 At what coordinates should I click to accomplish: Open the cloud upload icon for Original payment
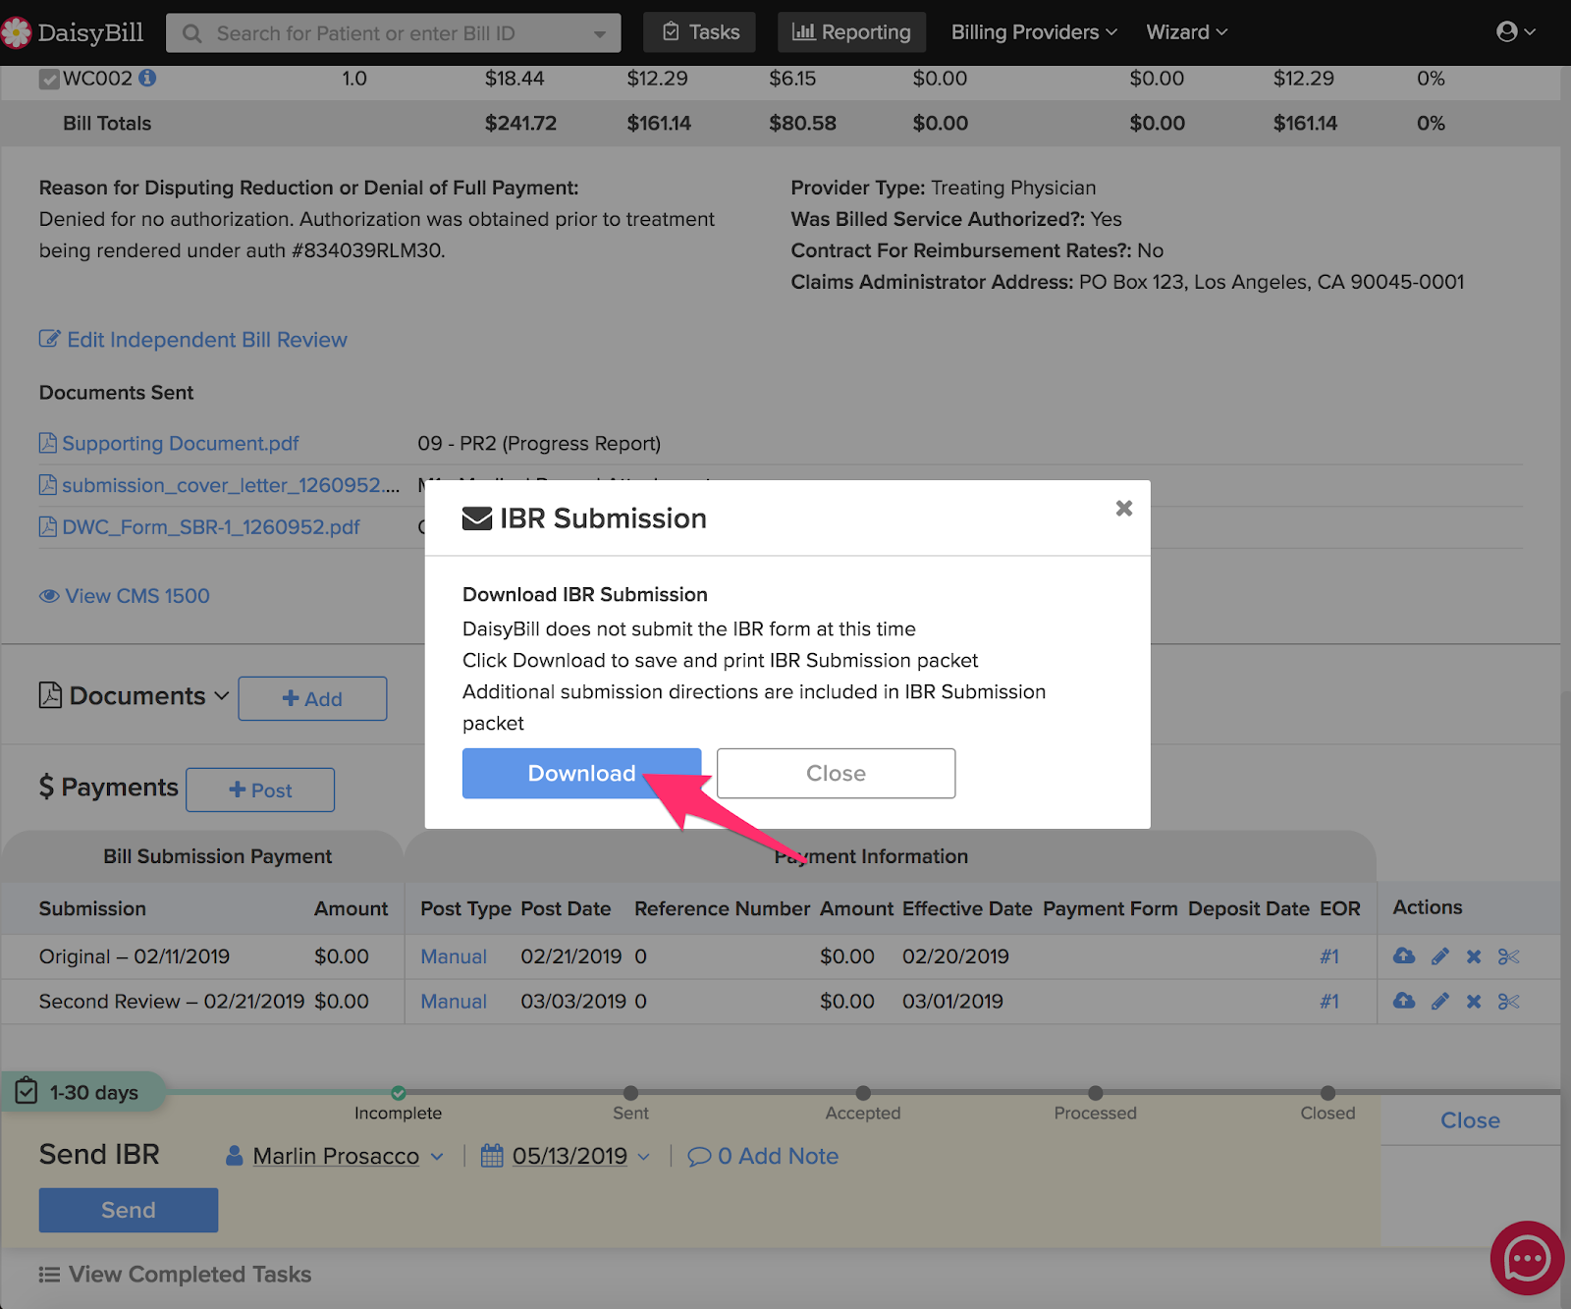coord(1403,955)
